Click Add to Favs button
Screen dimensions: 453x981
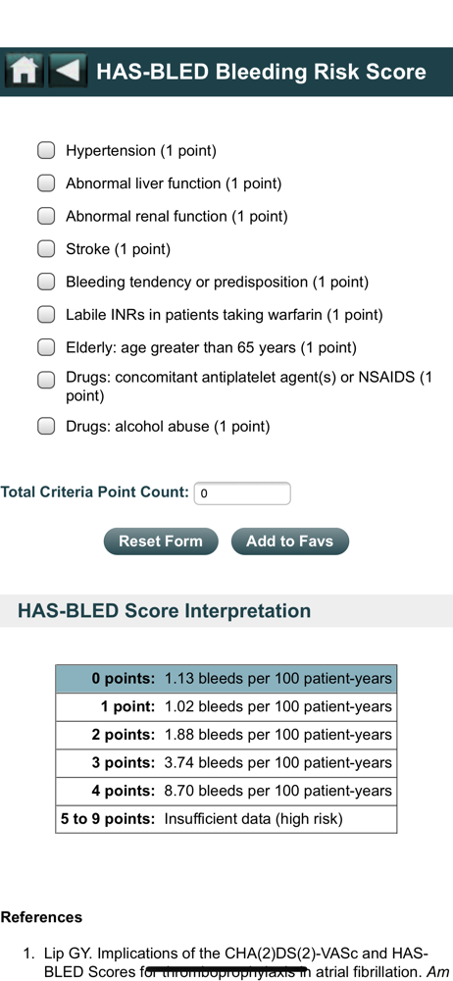click(x=289, y=542)
